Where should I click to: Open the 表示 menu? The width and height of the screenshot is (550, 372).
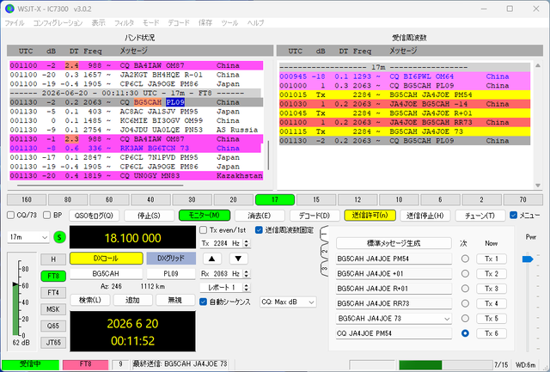(x=99, y=23)
